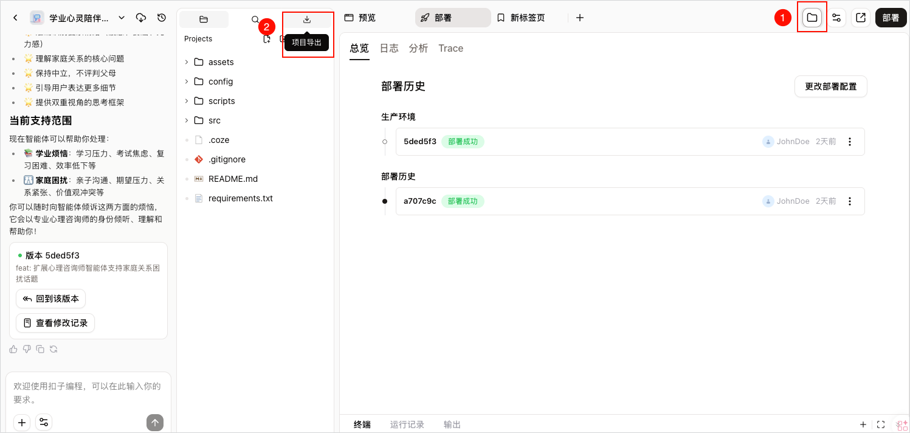Click the cloud download icon beside project name
910x433 pixels.
pyautogui.click(x=141, y=18)
